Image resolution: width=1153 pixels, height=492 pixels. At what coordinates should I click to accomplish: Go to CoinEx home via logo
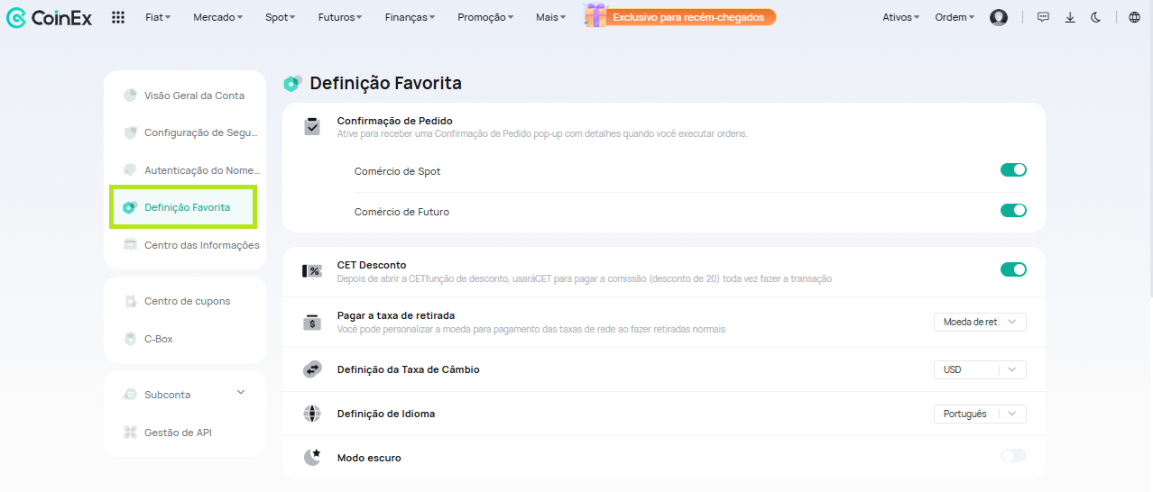point(50,17)
